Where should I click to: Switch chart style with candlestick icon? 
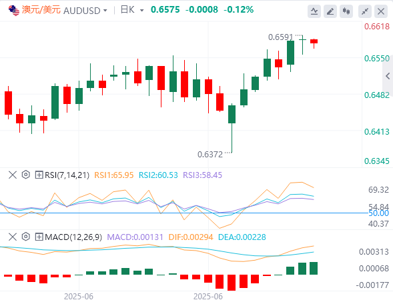[x=346, y=11]
